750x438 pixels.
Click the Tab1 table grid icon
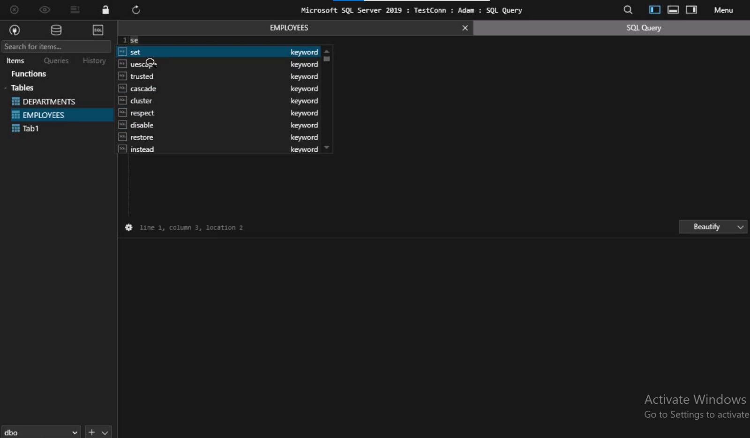15,128
